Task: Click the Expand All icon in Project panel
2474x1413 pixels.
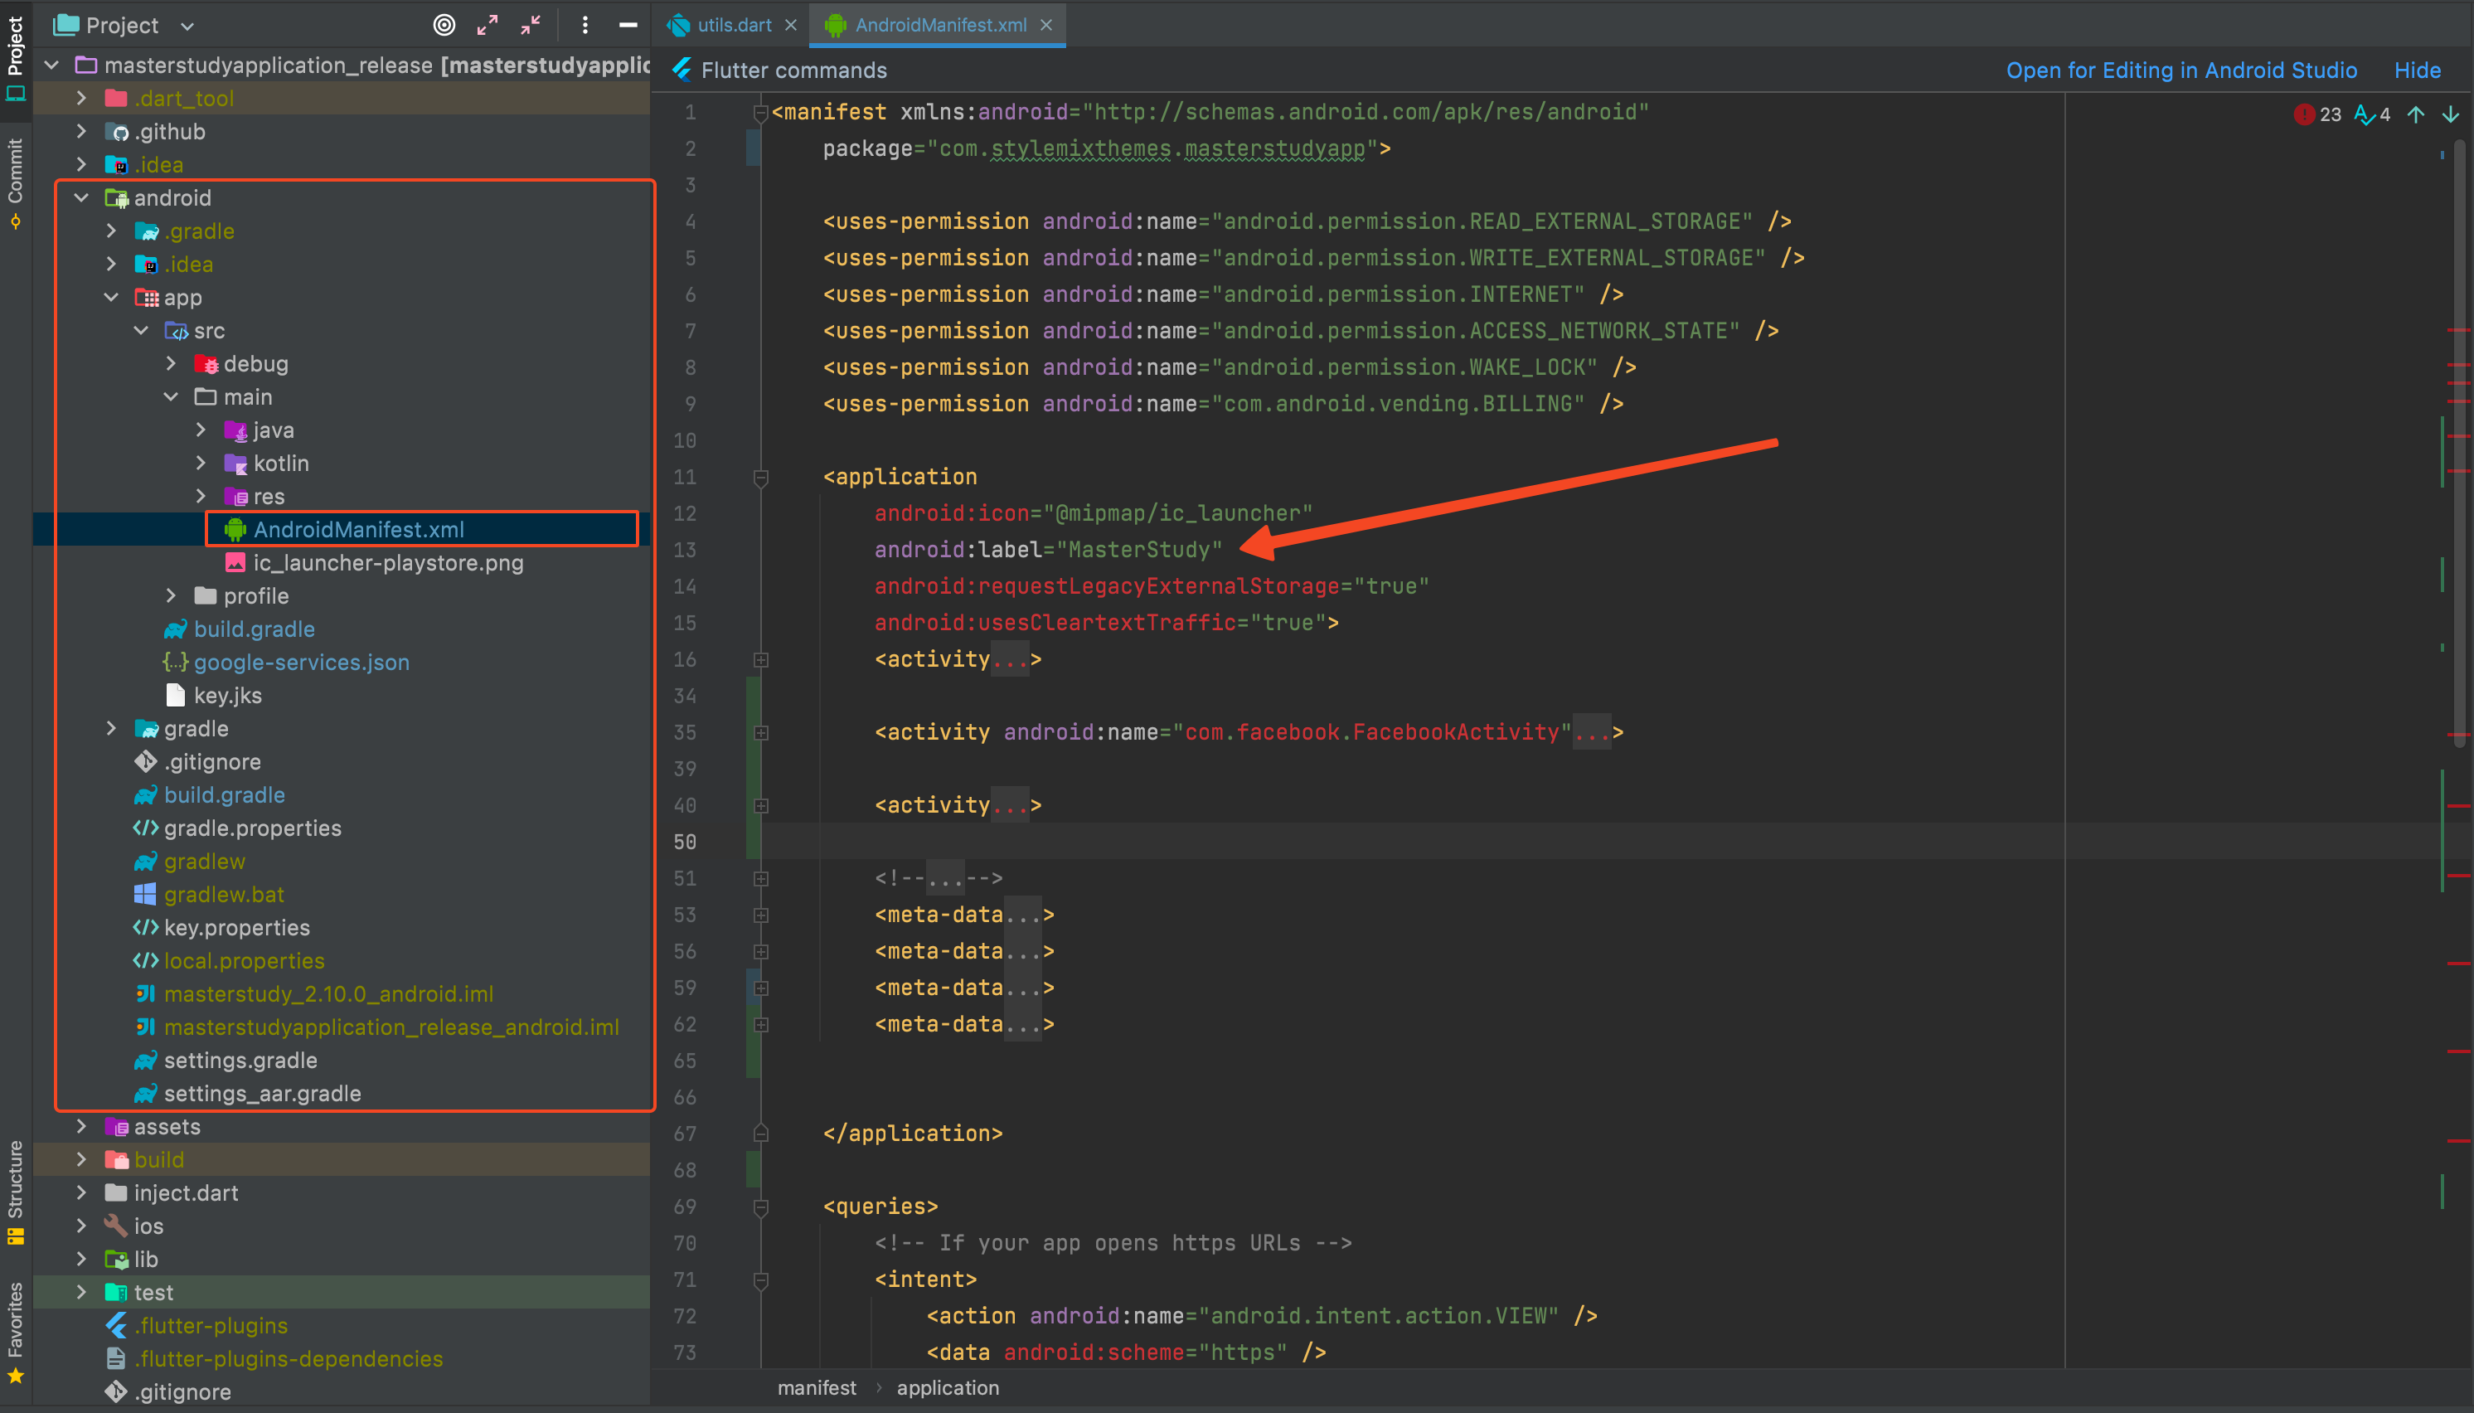Action: tap(487, 25)
